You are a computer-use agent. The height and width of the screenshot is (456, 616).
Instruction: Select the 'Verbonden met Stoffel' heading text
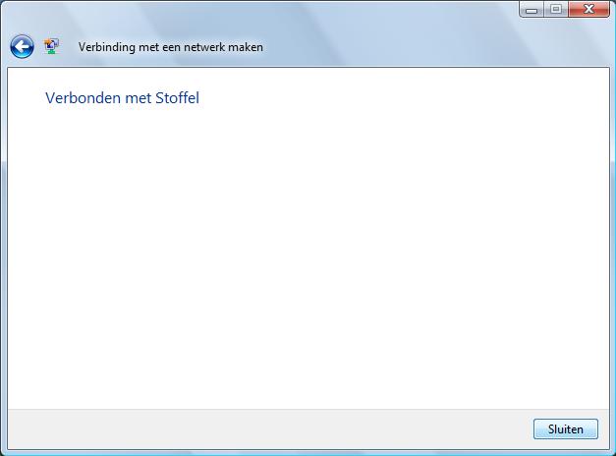pos(122,98)
